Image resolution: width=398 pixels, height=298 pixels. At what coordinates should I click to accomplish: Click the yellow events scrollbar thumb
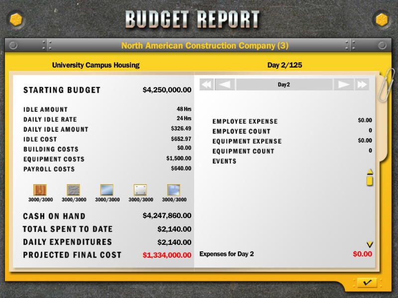tap(370, 179)
